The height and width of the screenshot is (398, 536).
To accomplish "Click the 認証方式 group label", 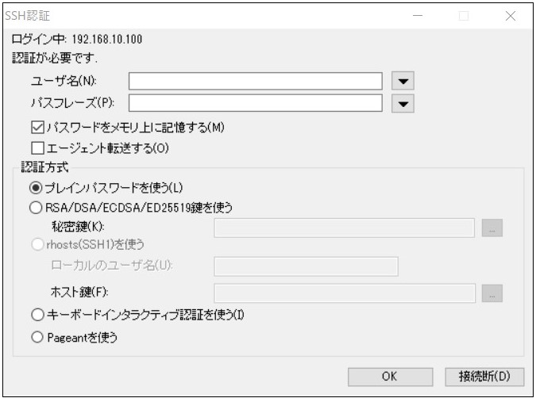I will point(44,167).
